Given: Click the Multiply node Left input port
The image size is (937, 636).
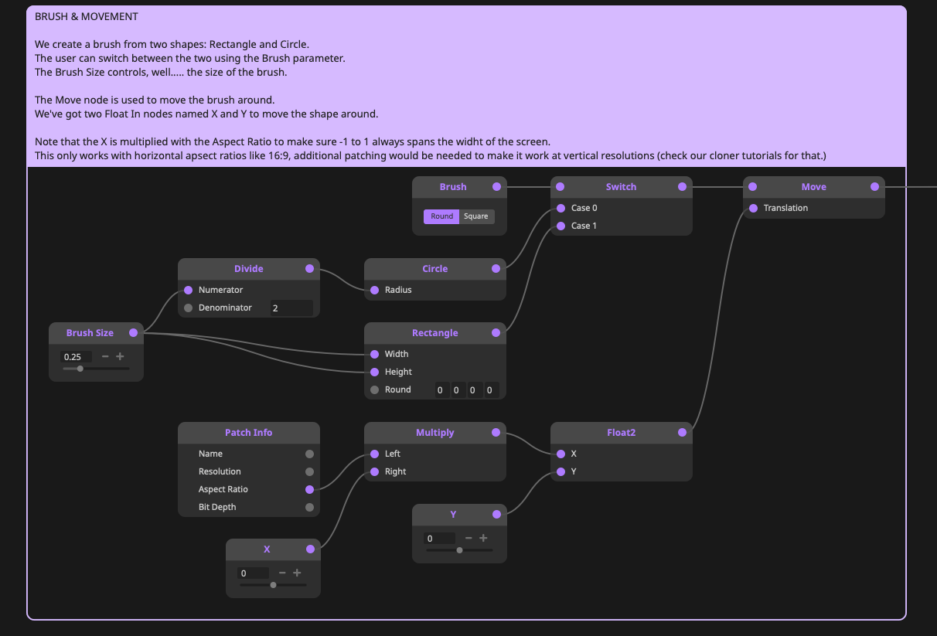Looking at the screenshot, I should 375,454.
